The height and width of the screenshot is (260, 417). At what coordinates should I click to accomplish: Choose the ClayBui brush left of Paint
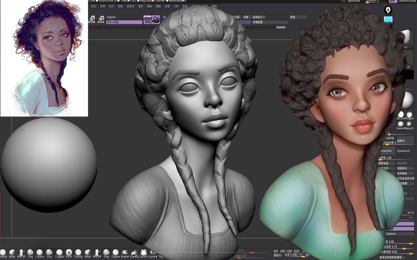coord(59,253)
